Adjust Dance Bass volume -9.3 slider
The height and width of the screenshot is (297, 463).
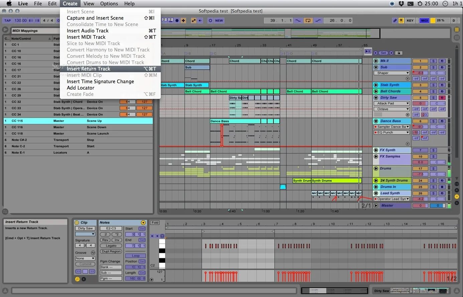tap(420, 127)
